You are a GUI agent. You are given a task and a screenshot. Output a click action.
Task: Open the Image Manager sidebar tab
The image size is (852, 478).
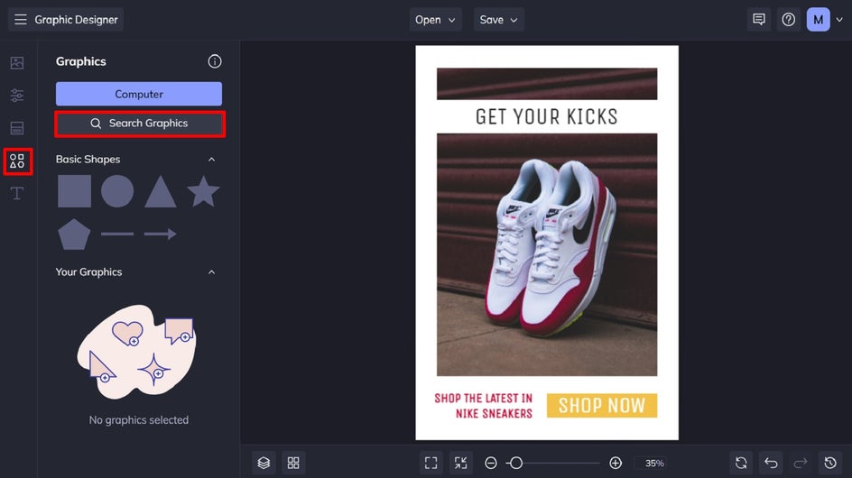pos(17,63)
